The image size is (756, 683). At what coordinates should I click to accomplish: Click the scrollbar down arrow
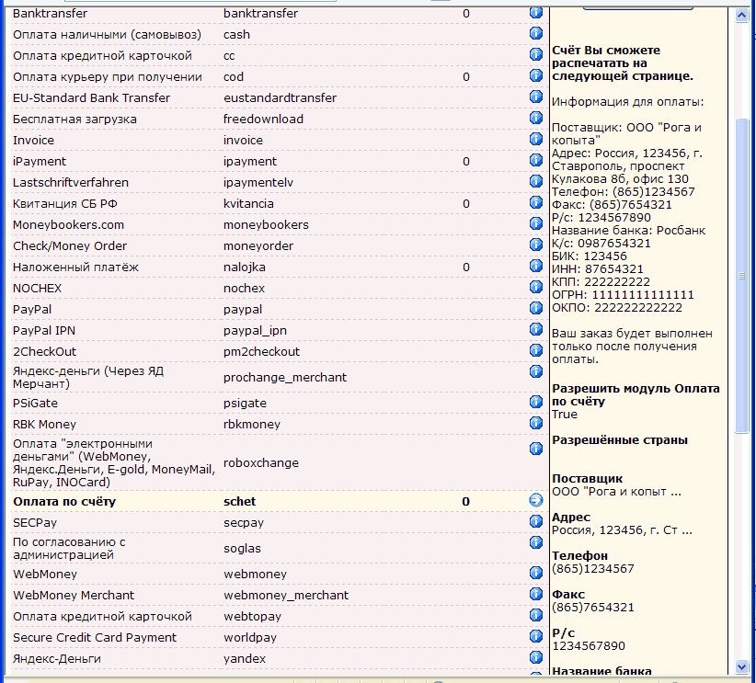pos(741,667)
